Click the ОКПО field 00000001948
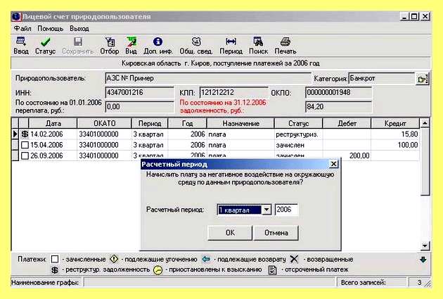Viewport: 443px width, 299px height. [338, 93]
